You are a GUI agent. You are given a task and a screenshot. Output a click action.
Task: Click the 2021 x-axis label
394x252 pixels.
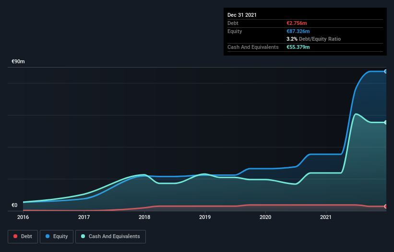click(x=326, y=217)
